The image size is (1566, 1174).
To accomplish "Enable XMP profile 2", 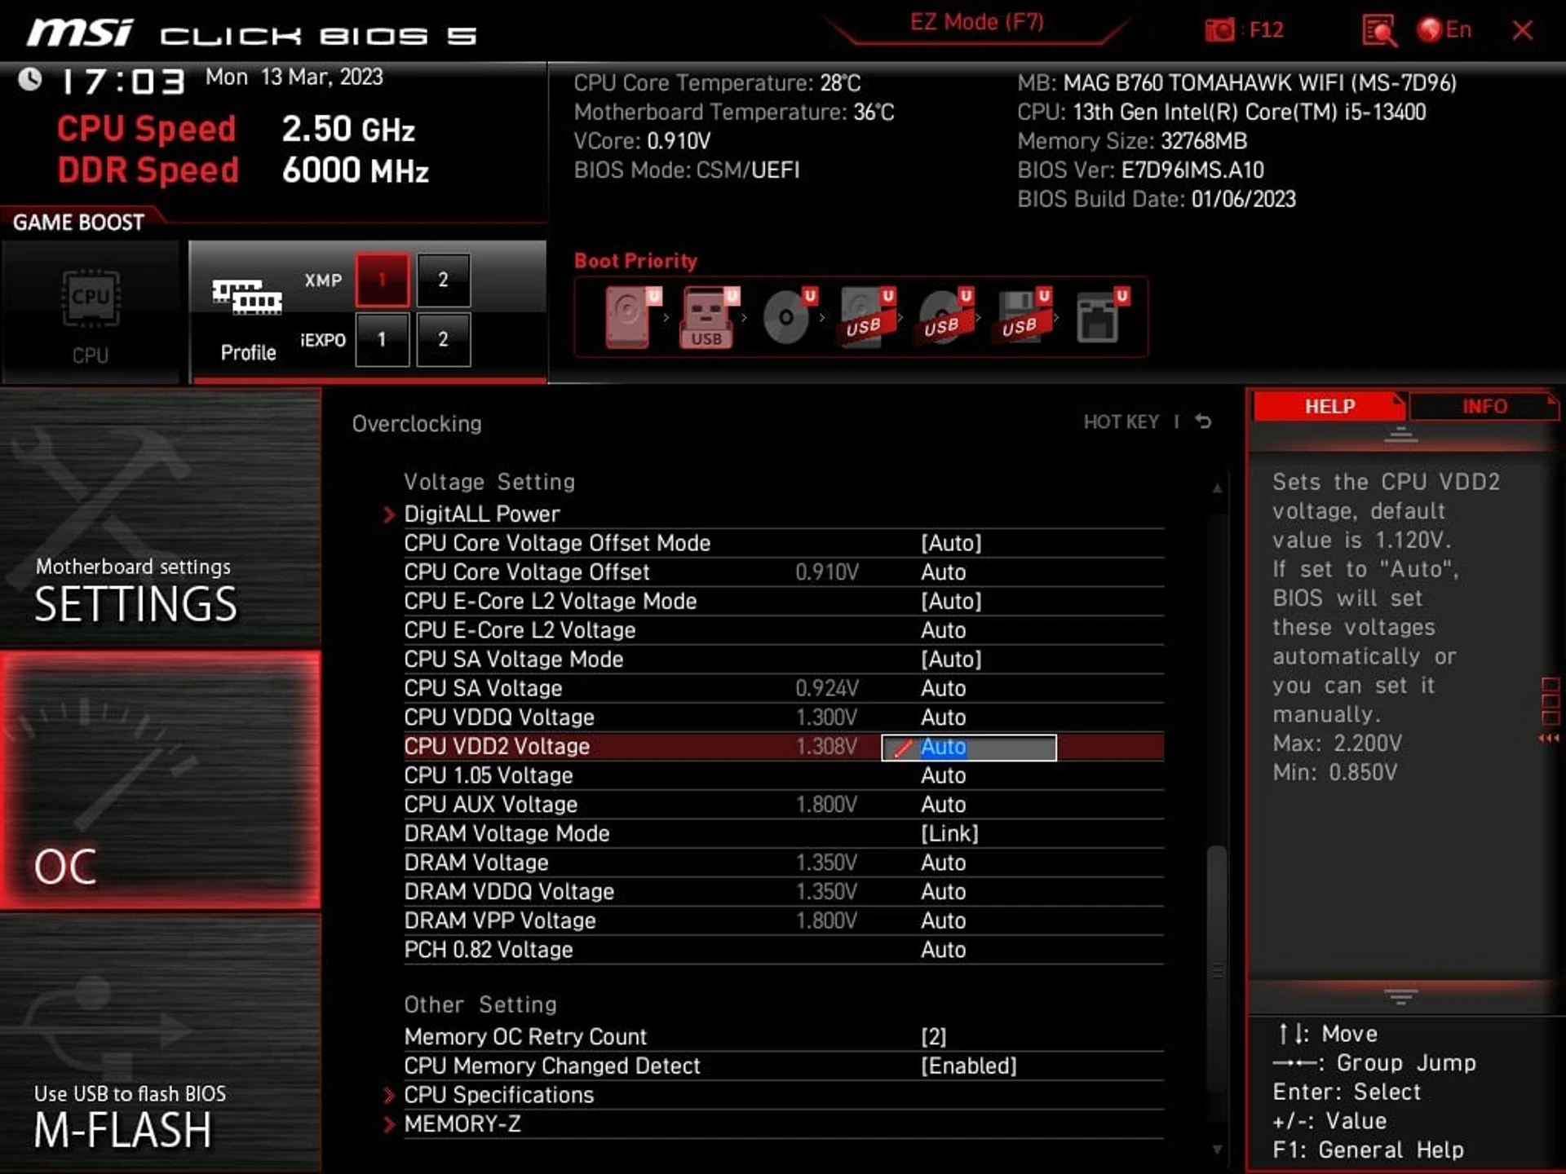I will coord(444,280).
